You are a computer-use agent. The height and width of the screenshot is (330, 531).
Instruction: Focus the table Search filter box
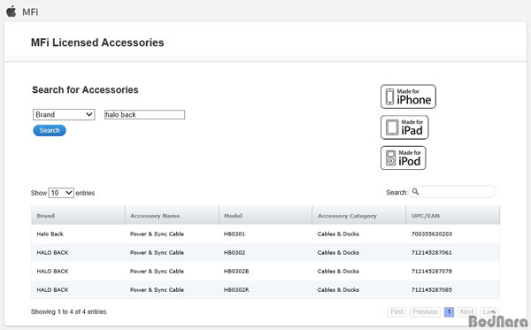pos(452,192)
